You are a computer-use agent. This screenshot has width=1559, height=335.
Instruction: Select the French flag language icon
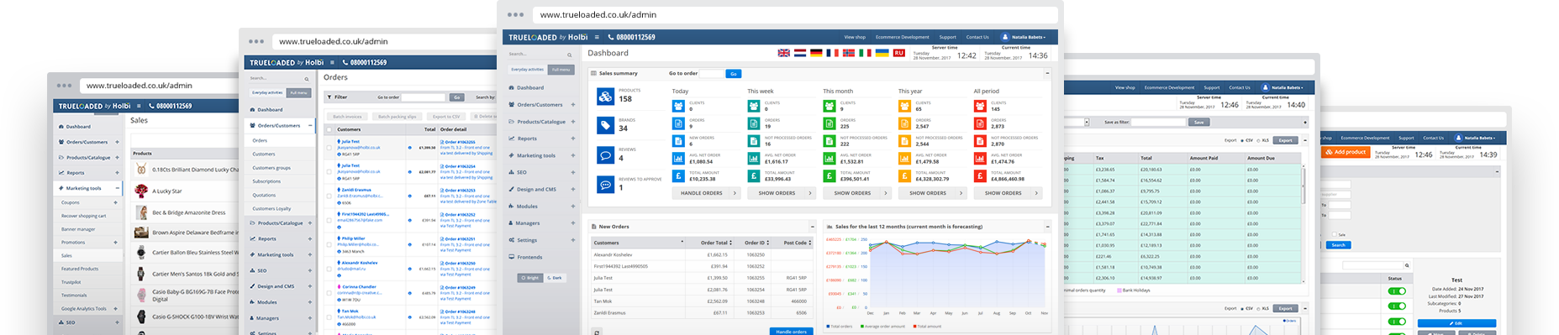832,53
